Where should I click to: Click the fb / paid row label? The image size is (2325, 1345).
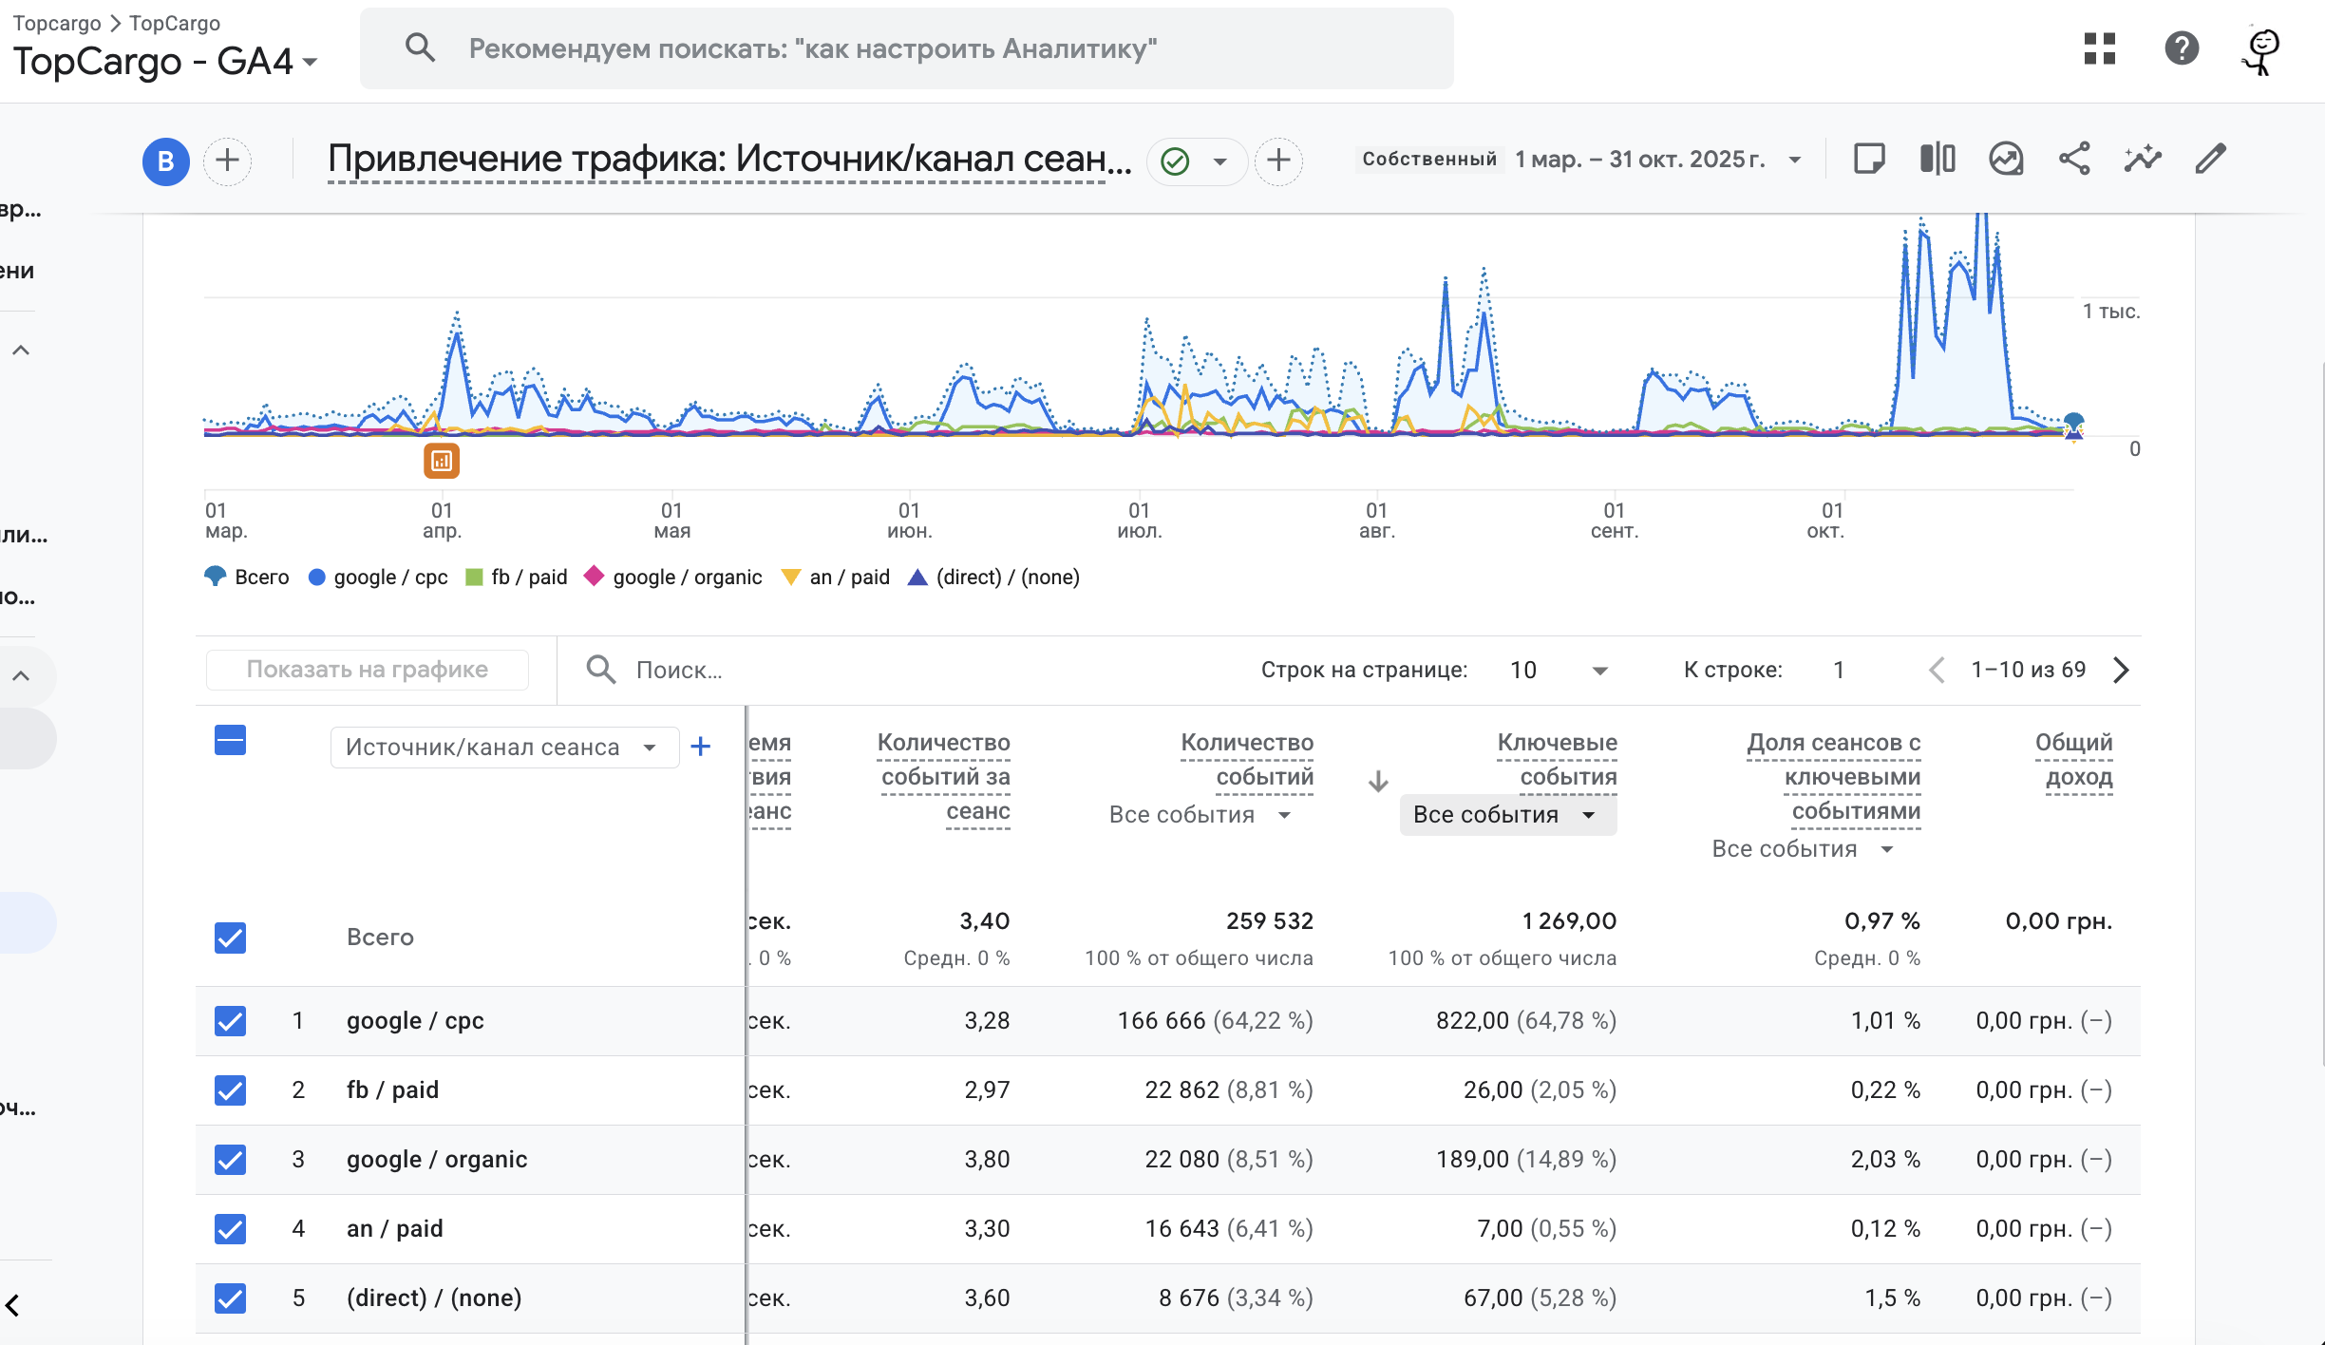pyautogui.click(x=392, y=1090)
